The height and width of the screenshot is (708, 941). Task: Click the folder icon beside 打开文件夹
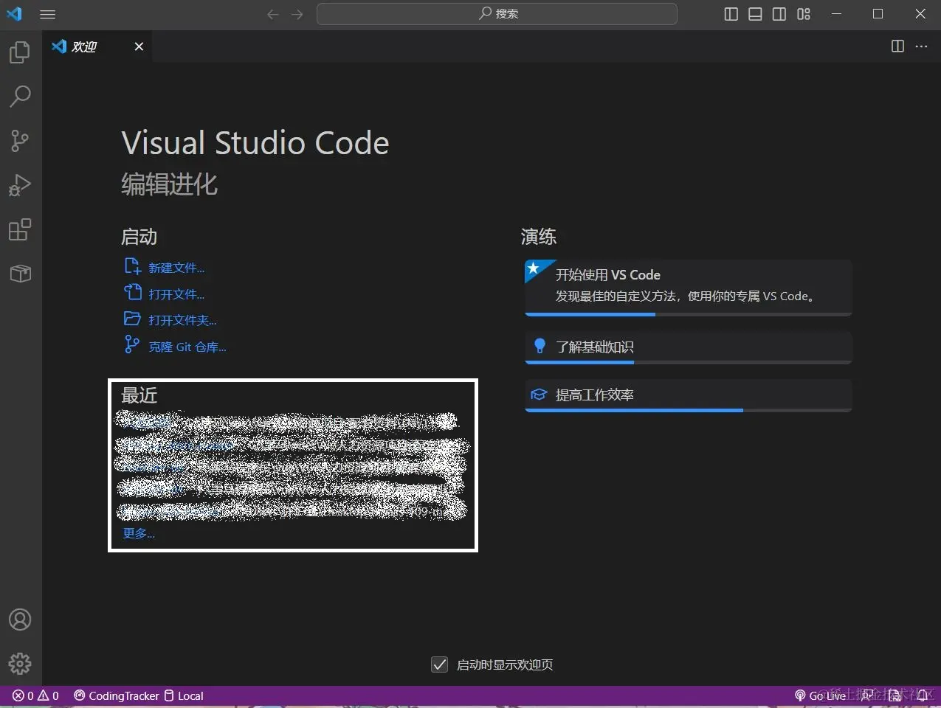(x=132, y=319)
